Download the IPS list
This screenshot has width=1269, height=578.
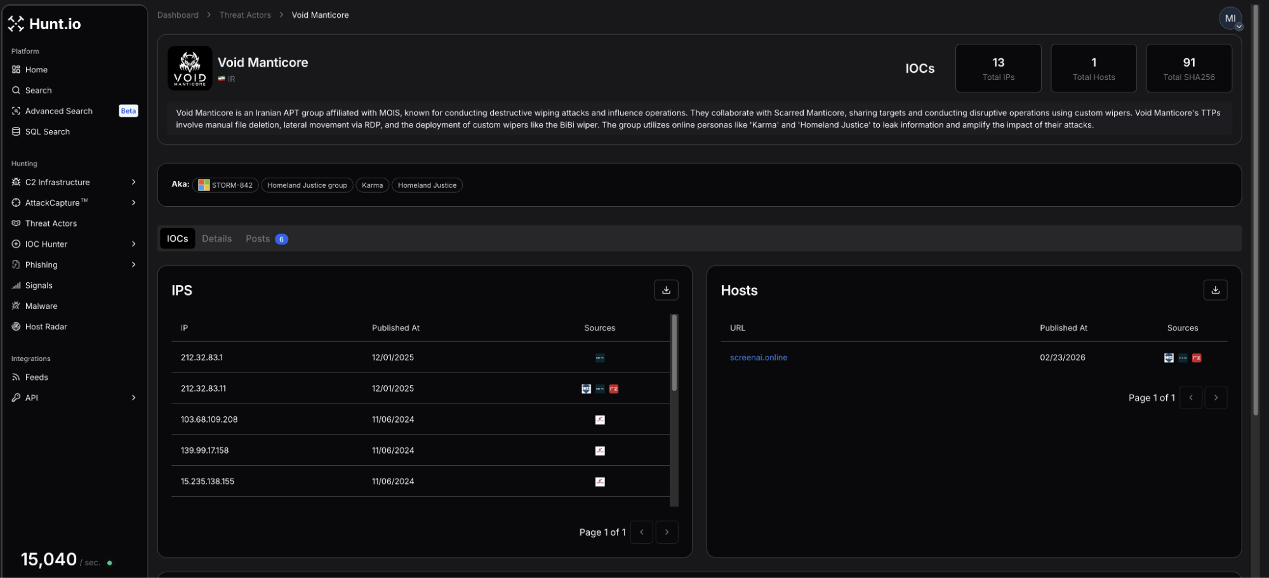[x=666, y=290]
